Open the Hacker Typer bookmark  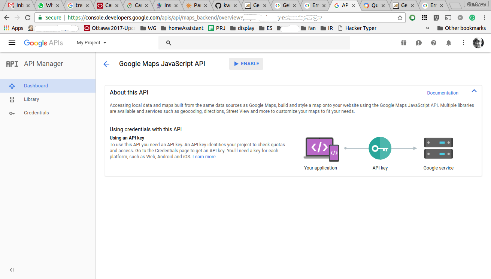pyautogui.click(x=357, y=28)
